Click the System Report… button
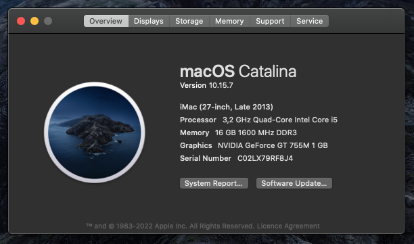 (x=214, y=183)
